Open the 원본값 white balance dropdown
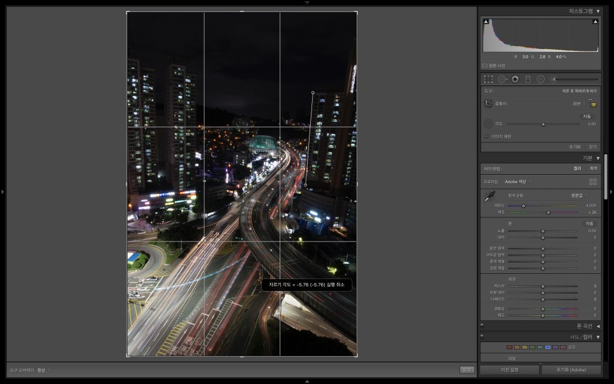The height and width of the screenshot is (384, 614). pos(579,196)
